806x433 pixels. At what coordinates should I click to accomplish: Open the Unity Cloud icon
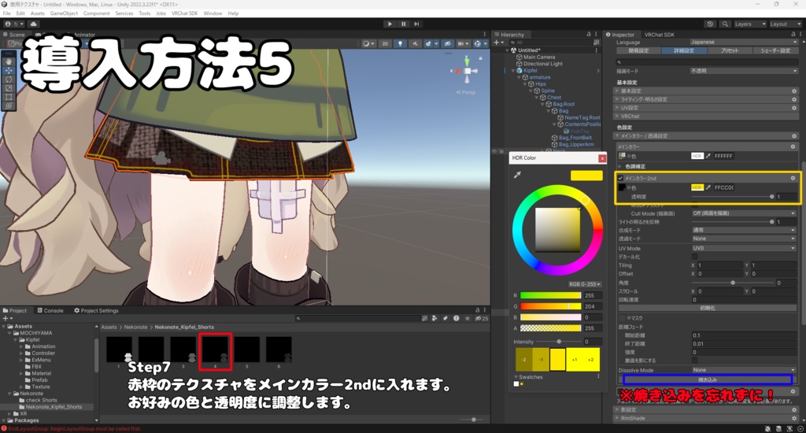pyautogui.click(x=33, y=24)
